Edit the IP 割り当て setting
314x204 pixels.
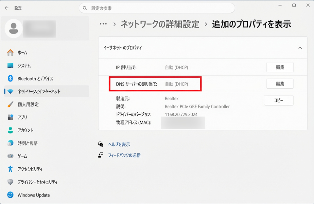280,67
